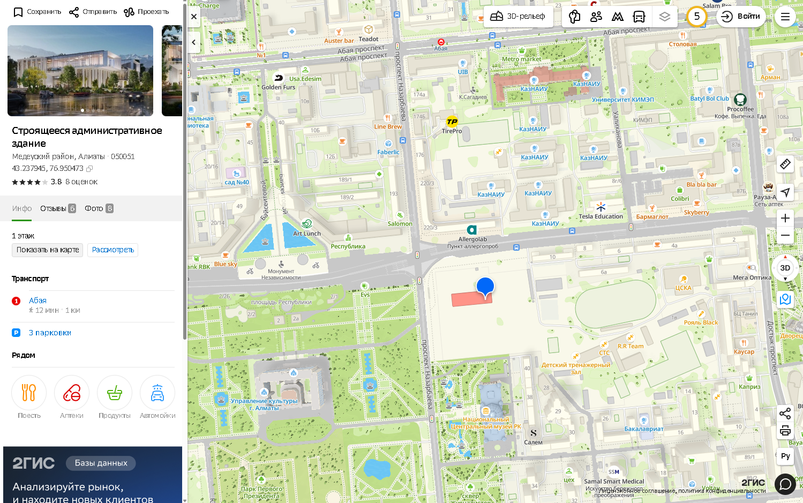Open the chat support bubble
803x503 pixels.
(785, 484)
